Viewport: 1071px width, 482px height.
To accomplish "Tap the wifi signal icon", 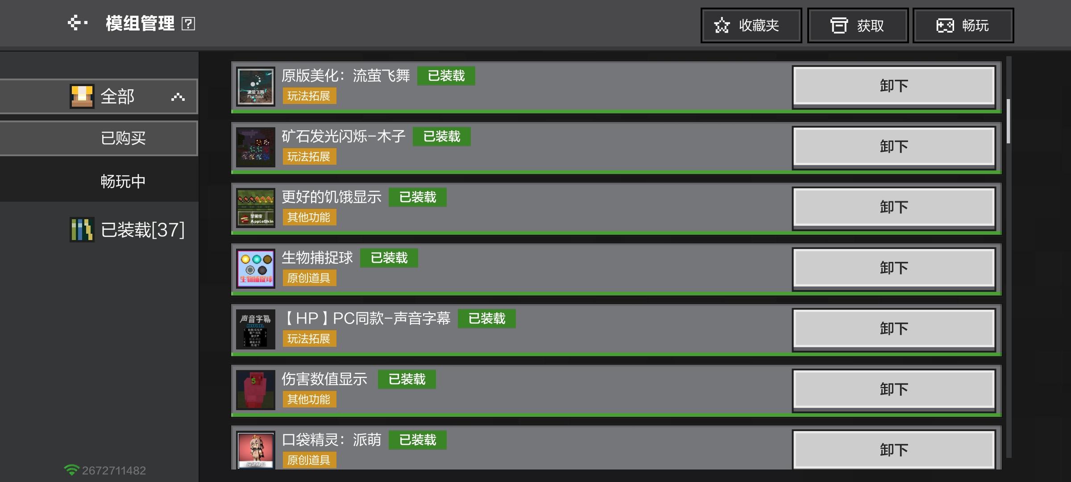I will [x=71, y=470].
